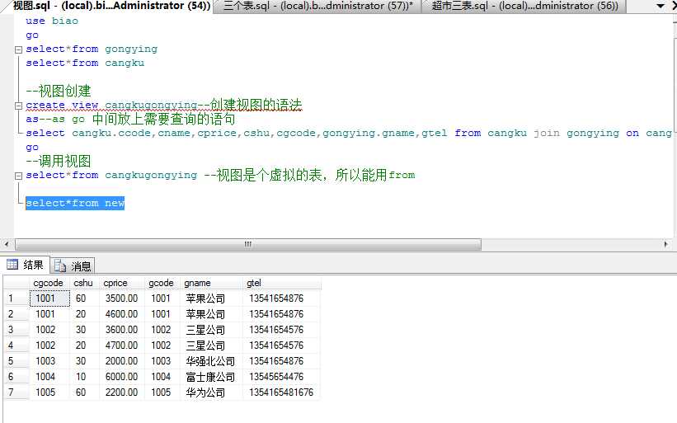Click the cgcode column header
This screenshot has height=423, width=677.
(49, 283)
